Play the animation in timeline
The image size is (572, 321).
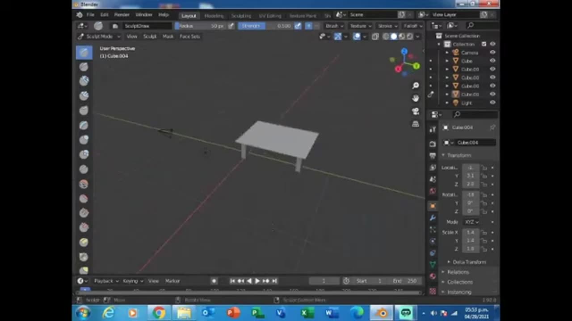pyautogui.click(x=257, y=281)
